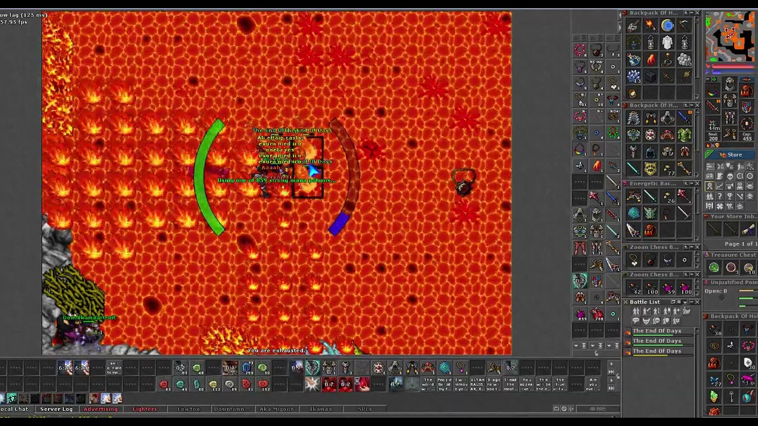Image resolution: width=758 pixels, height=426 pixels.
Task: Click the equipped backpack slot
Action: (747, 91)
